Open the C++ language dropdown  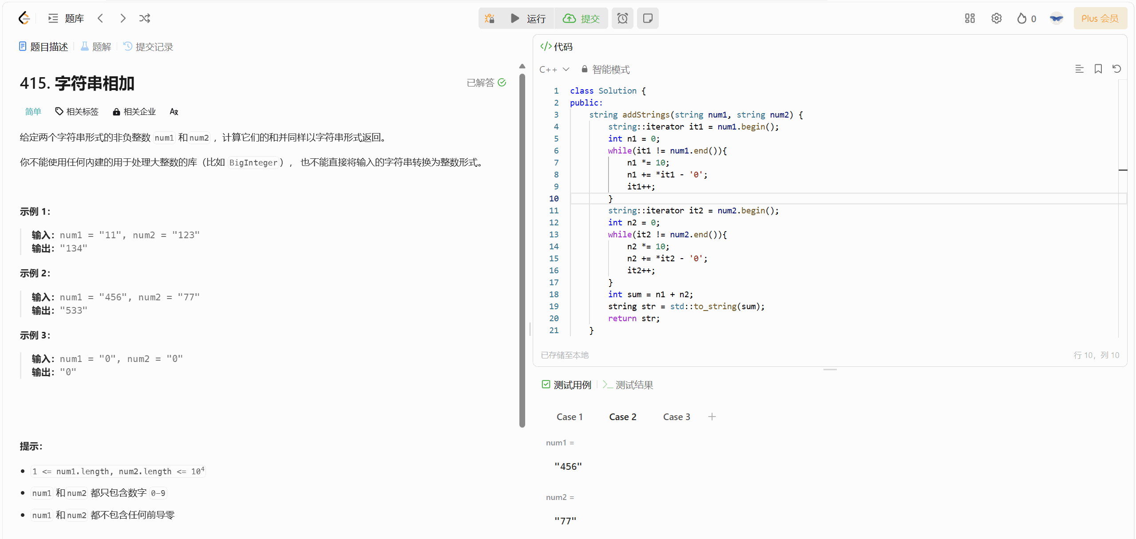554,69
